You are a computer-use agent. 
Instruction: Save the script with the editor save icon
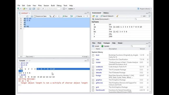[x=32, y=16]
